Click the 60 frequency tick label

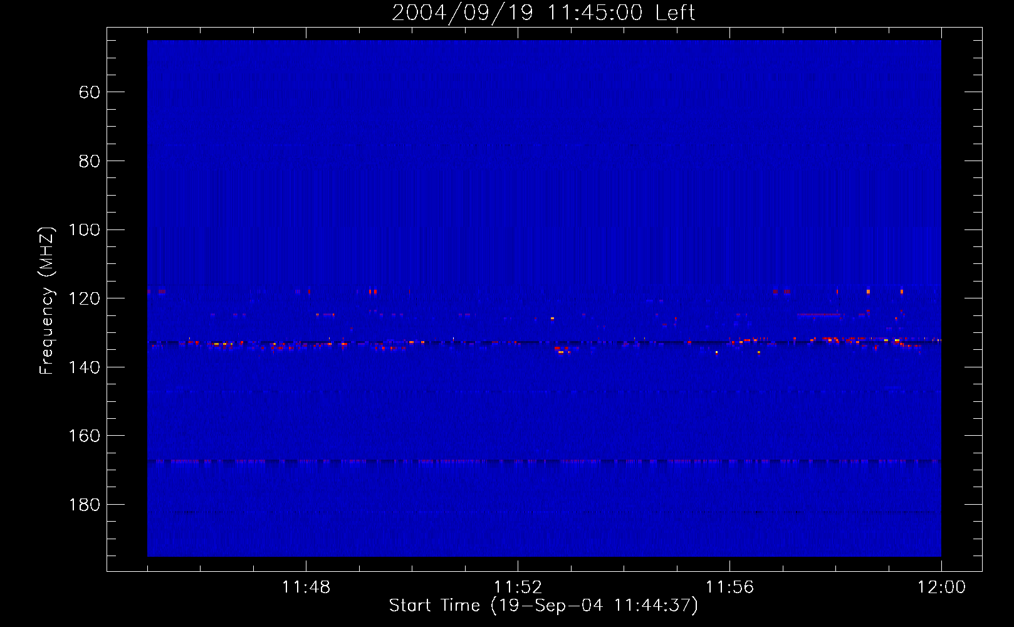click(89, 93)
